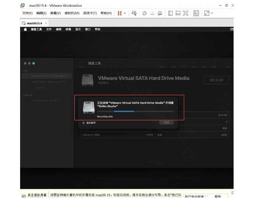Click the VMware pause virtual machine icon

point(120,13)
